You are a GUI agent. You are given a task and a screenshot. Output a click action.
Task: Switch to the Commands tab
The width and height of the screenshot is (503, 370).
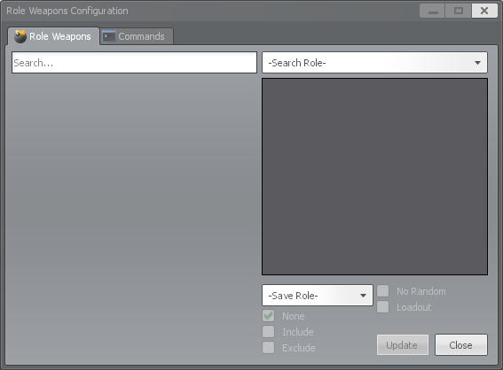tap(137, 36)
